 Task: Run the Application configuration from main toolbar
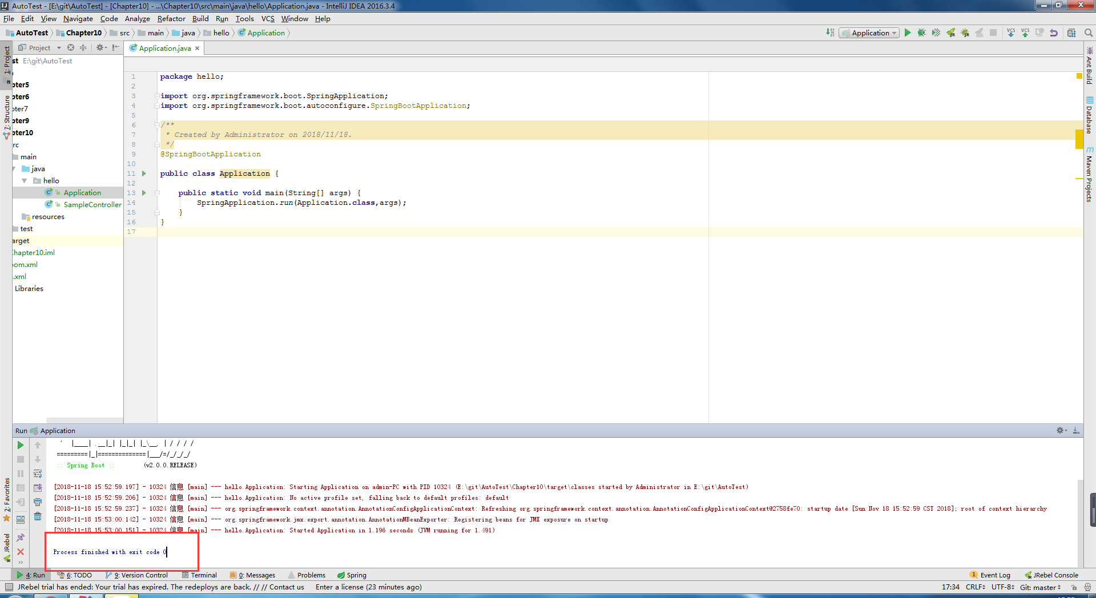coord(907,33)
